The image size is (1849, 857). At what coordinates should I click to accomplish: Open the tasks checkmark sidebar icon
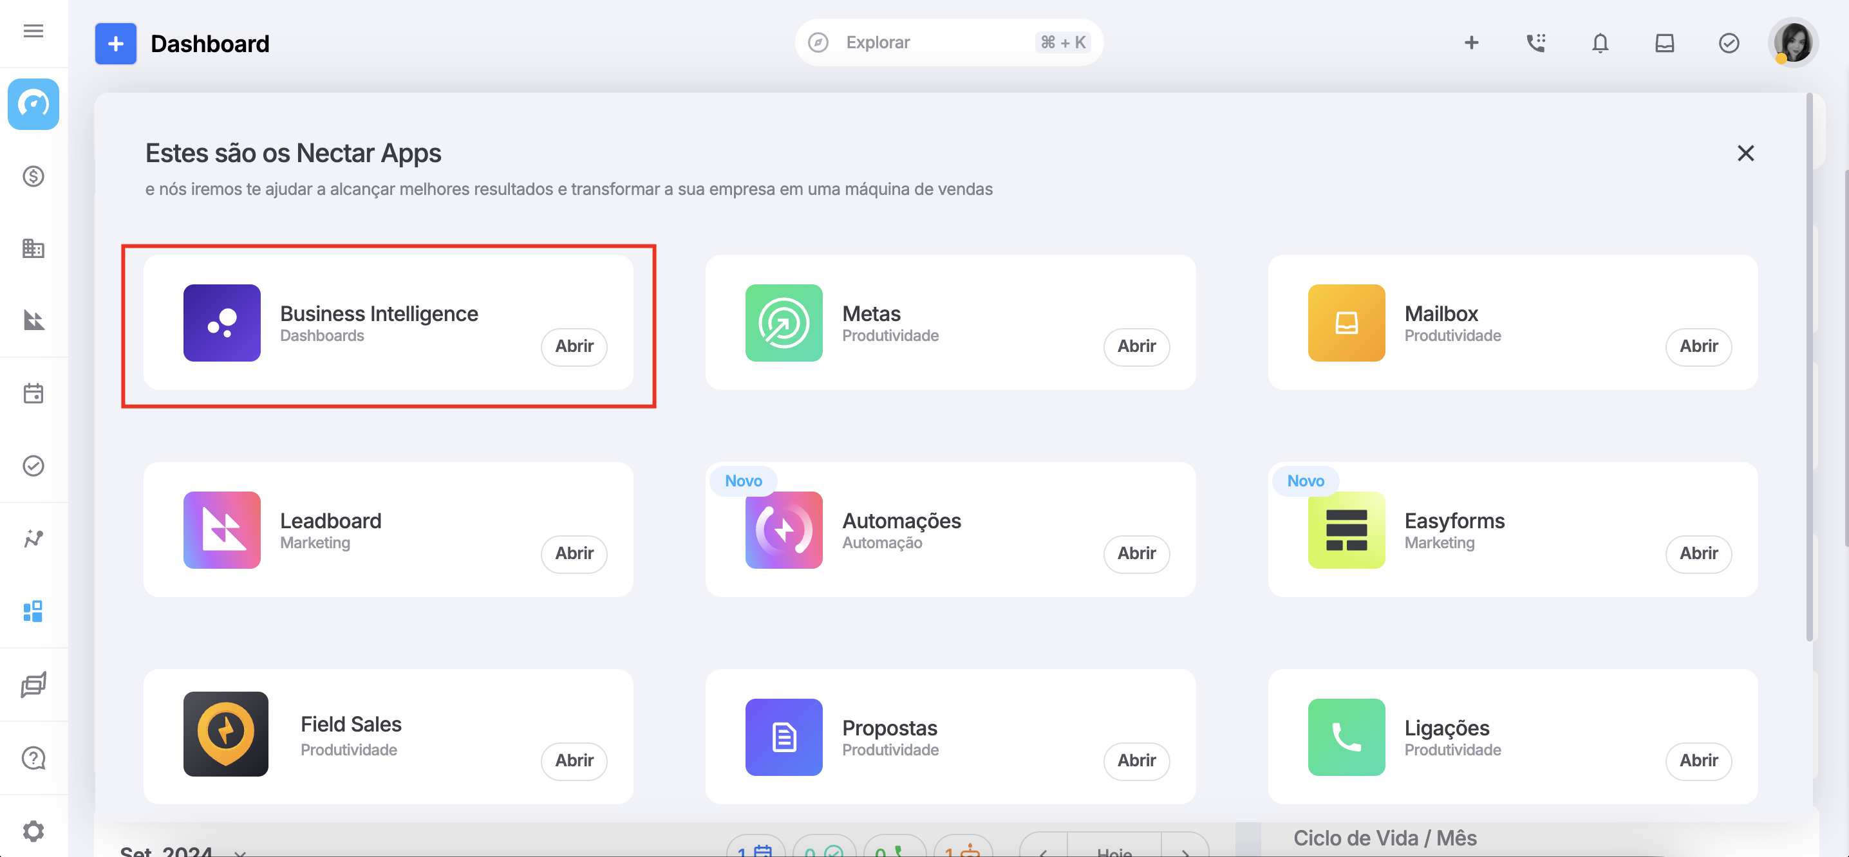[x=33, y=466]
